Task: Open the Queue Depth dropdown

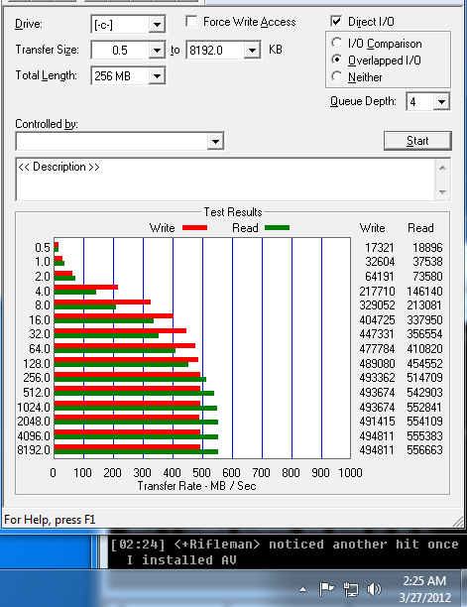Action: (x=441, y=102)
